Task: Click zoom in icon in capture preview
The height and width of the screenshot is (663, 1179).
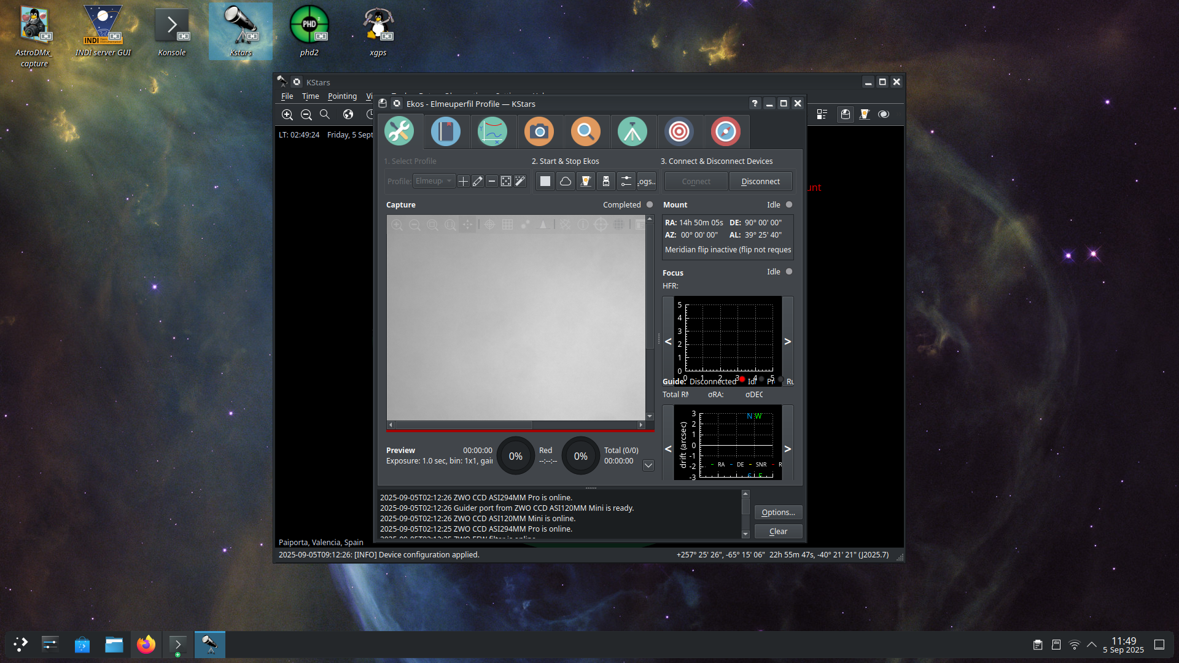Action: (x=397, y=225)
